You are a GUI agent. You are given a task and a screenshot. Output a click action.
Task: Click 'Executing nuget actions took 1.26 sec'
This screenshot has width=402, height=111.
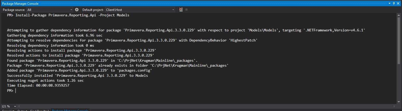coord(45,80)
